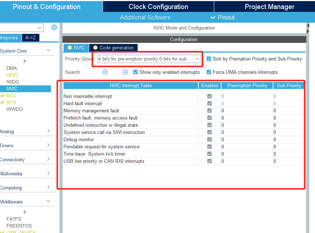Select SYS in System Core

tap(11, 102)
